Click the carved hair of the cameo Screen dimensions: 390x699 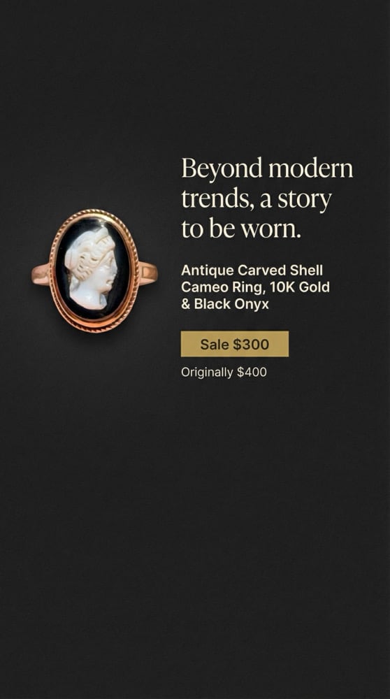coord(87,252)
